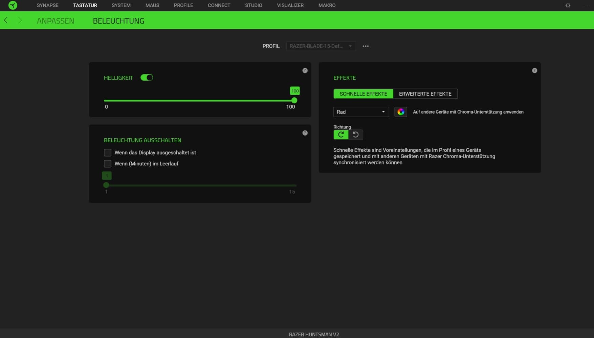Open help for Beleuchtung Ausschalten panel

tap(305, 133)
